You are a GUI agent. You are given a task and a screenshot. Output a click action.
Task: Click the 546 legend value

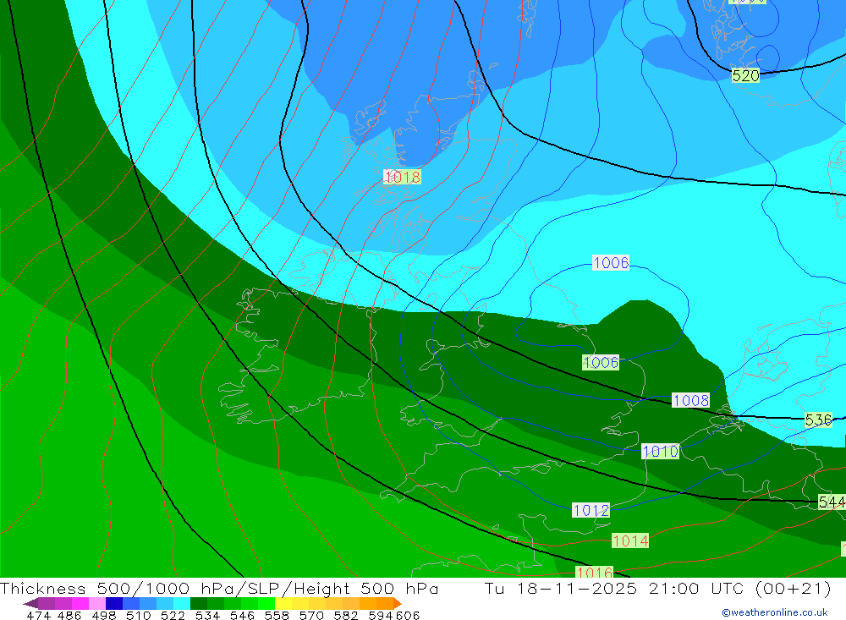[x=242, y=616]
